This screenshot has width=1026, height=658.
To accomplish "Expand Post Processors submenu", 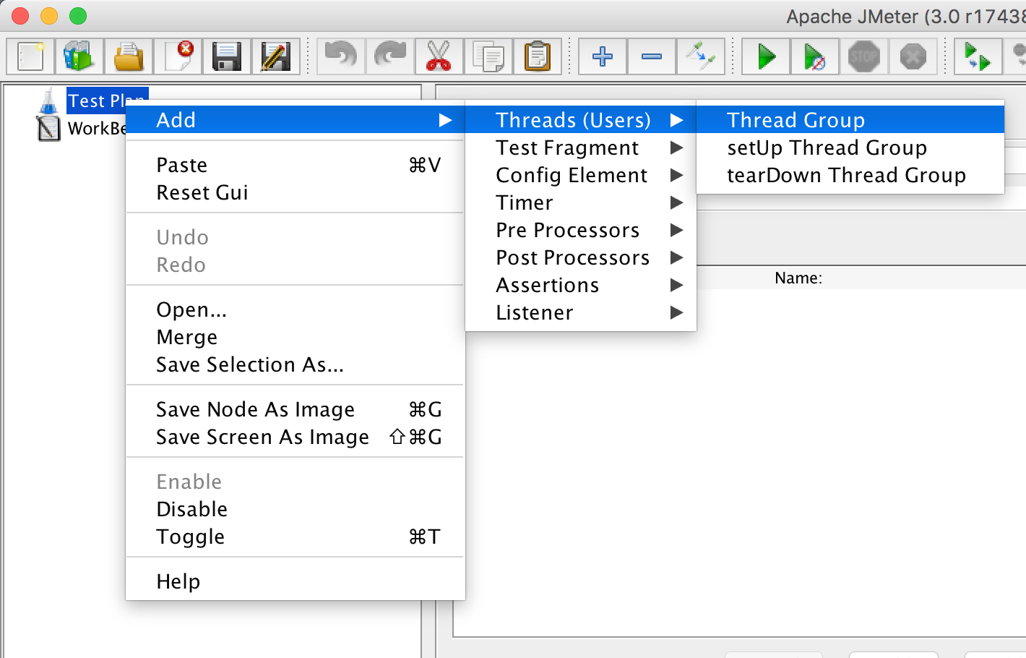I will [x=581, y=257].
